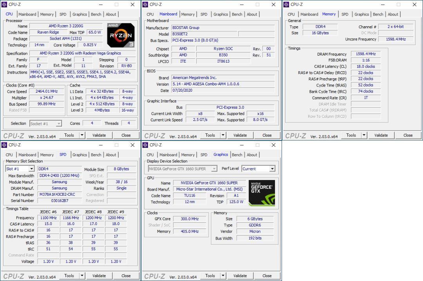Click the Part Number field M378A1K43CB2-CRC
The image size is (423, 281).
click(x=57, y=195)
